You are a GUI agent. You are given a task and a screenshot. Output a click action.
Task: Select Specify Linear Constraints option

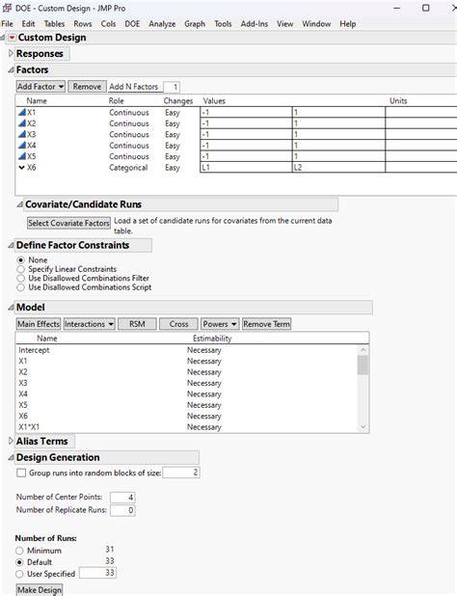[x=21, y=269]
